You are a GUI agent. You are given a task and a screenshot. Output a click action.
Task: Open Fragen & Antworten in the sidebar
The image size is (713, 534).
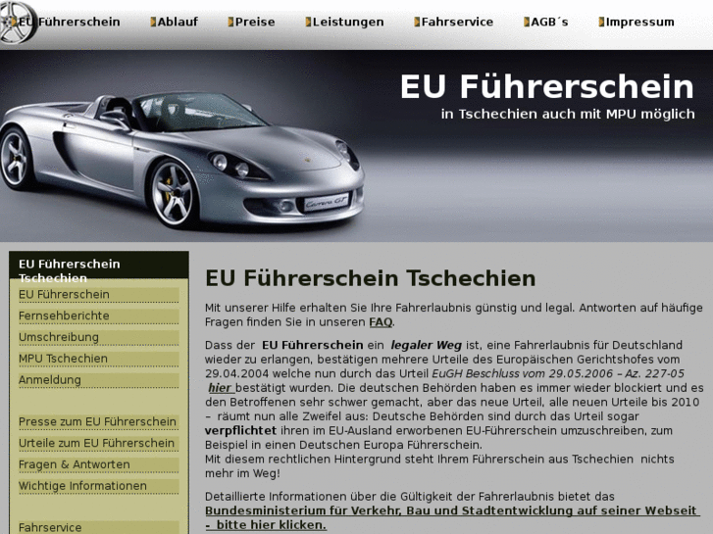click(99, 464)
